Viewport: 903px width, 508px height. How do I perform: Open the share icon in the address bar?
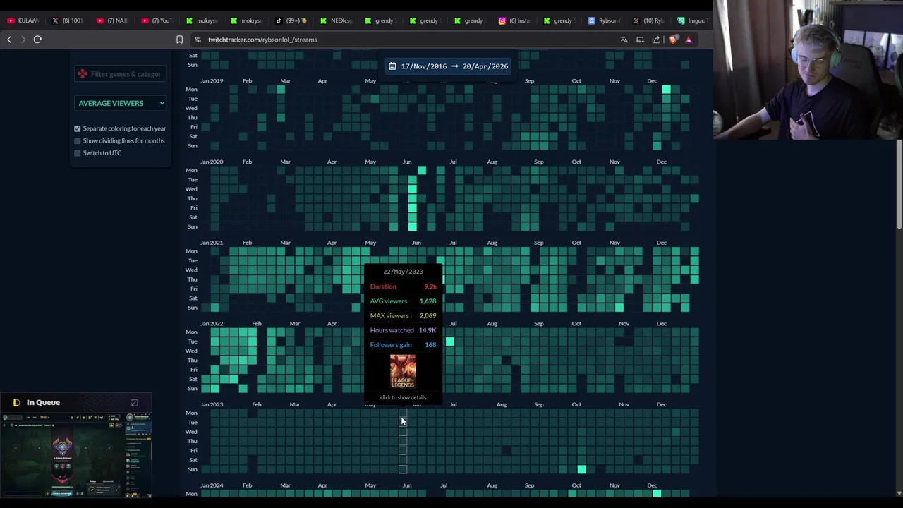click(x=656, y=40)
